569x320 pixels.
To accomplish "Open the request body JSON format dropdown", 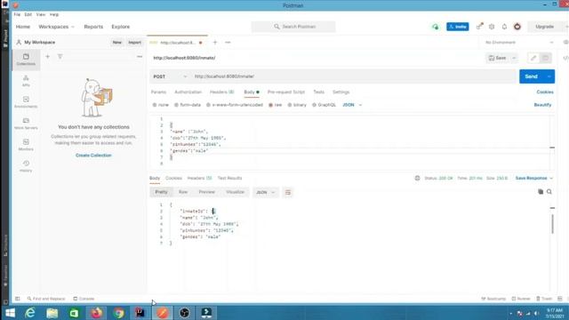I will tap(352, 105).
